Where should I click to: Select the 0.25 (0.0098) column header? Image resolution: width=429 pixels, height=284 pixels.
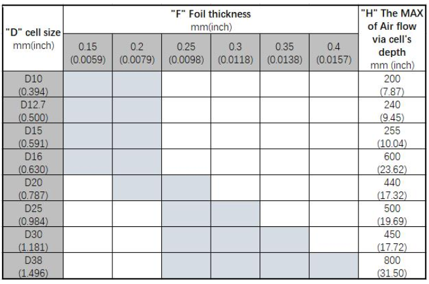(186, 53)
